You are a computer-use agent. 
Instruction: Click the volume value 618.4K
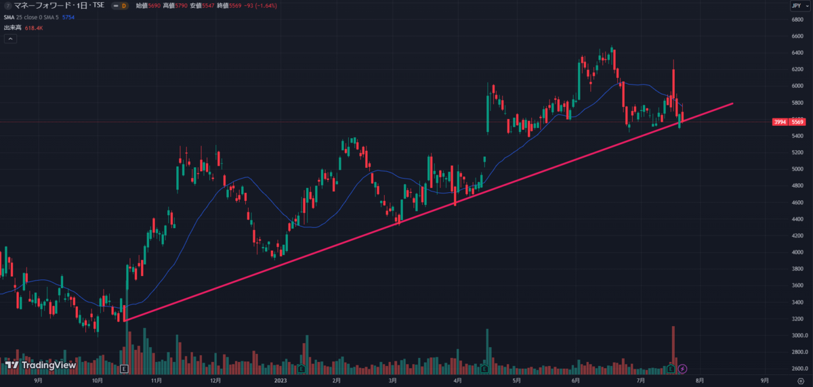point(35,28)
